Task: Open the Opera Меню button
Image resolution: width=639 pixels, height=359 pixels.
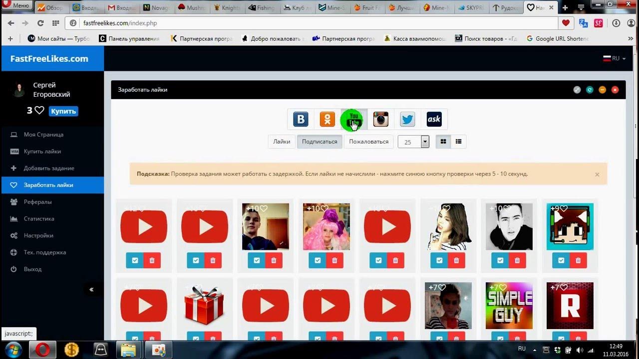Action: click(16, 6)
